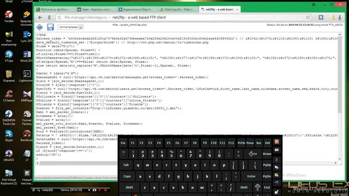Switch to the SitesCopy.Ru tab
This screenshot has width=349, height=196.
click(x=178, y=9)
